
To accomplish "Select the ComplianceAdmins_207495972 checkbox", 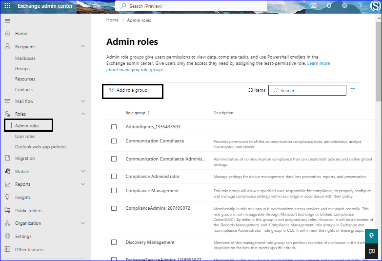I will pos(114,208).
